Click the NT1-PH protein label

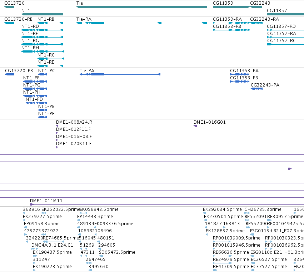coord(32,92)
